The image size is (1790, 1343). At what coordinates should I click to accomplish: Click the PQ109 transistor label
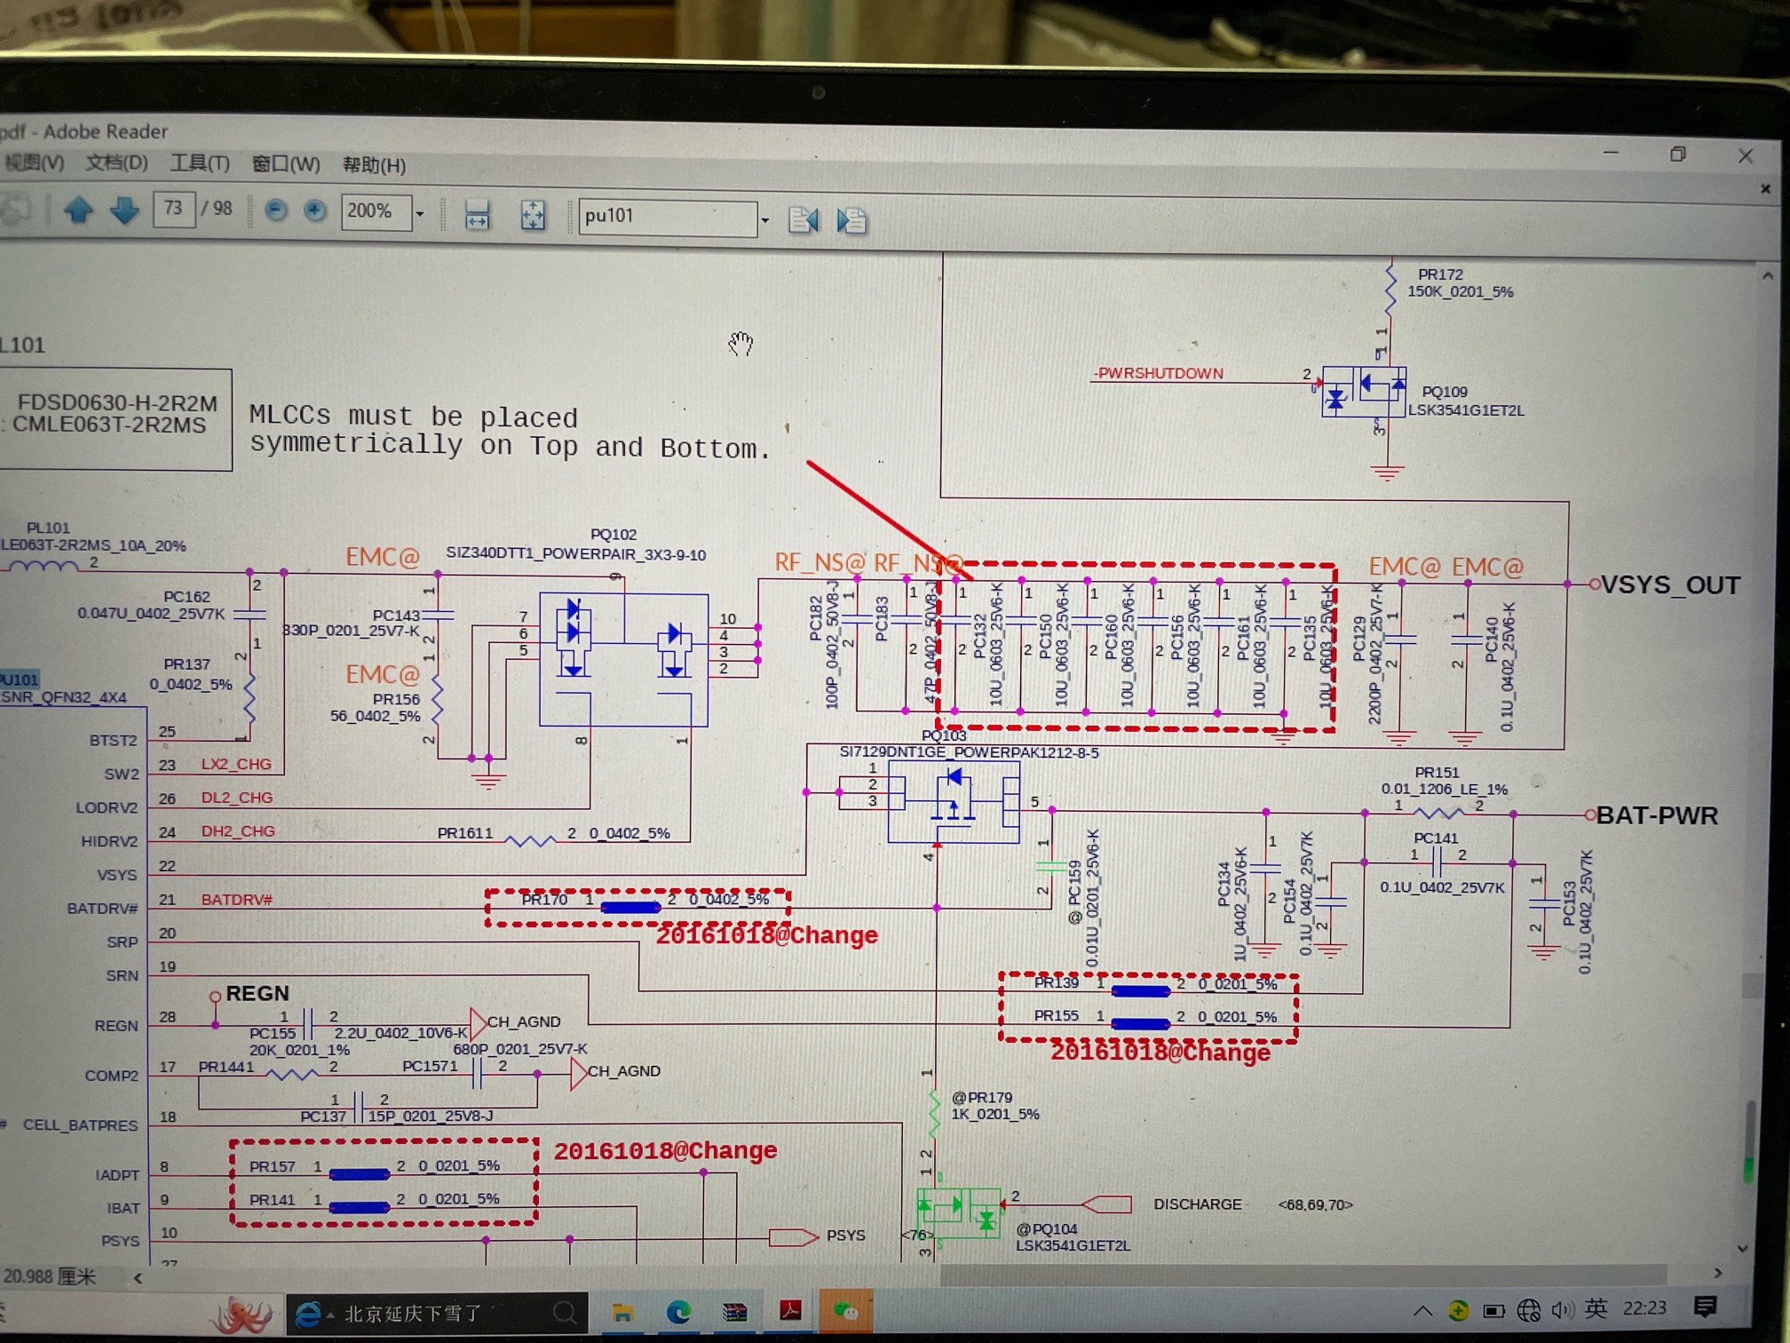(1445, 392)
